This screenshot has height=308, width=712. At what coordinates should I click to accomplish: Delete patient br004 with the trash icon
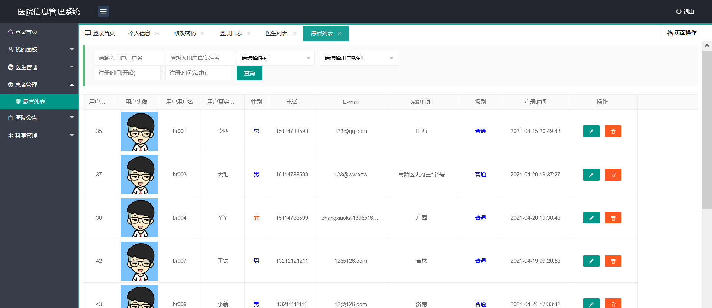[613, 218]
